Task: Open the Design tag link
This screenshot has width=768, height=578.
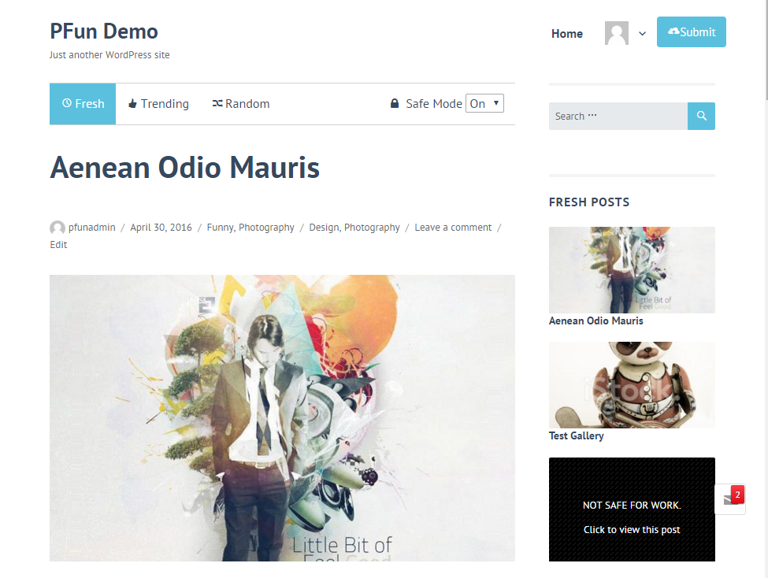Action: [x=324, y=228]
